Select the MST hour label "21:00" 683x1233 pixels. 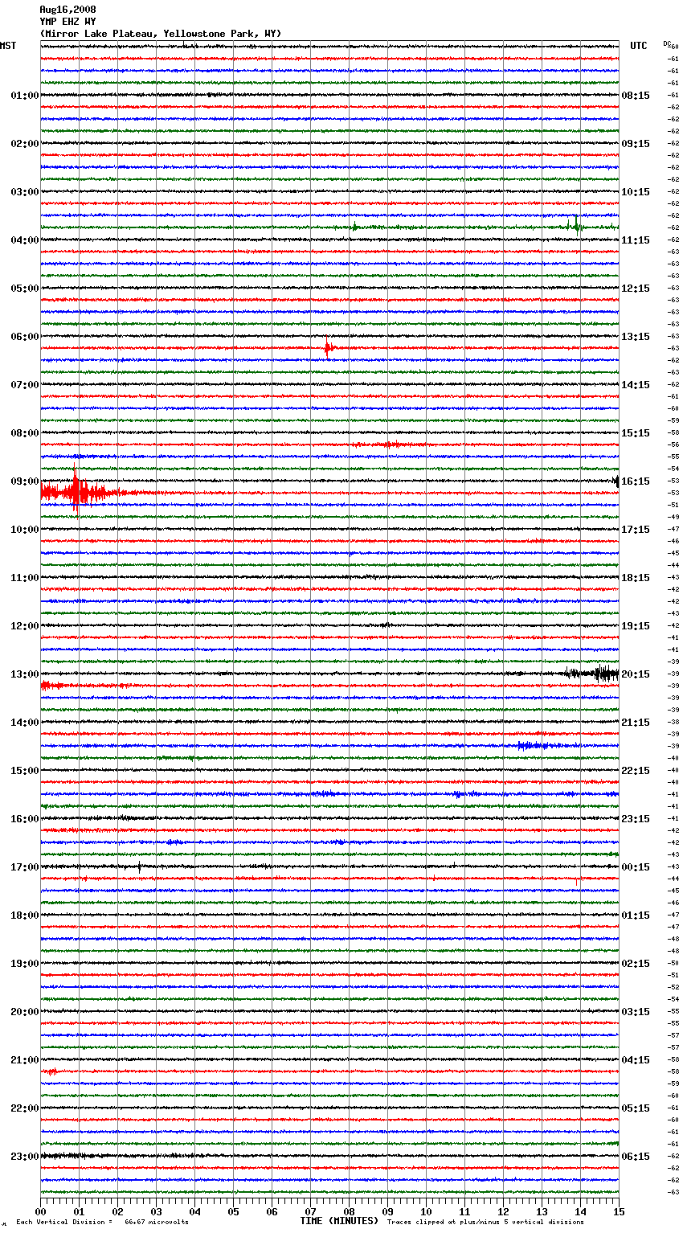click(24, 1060)
